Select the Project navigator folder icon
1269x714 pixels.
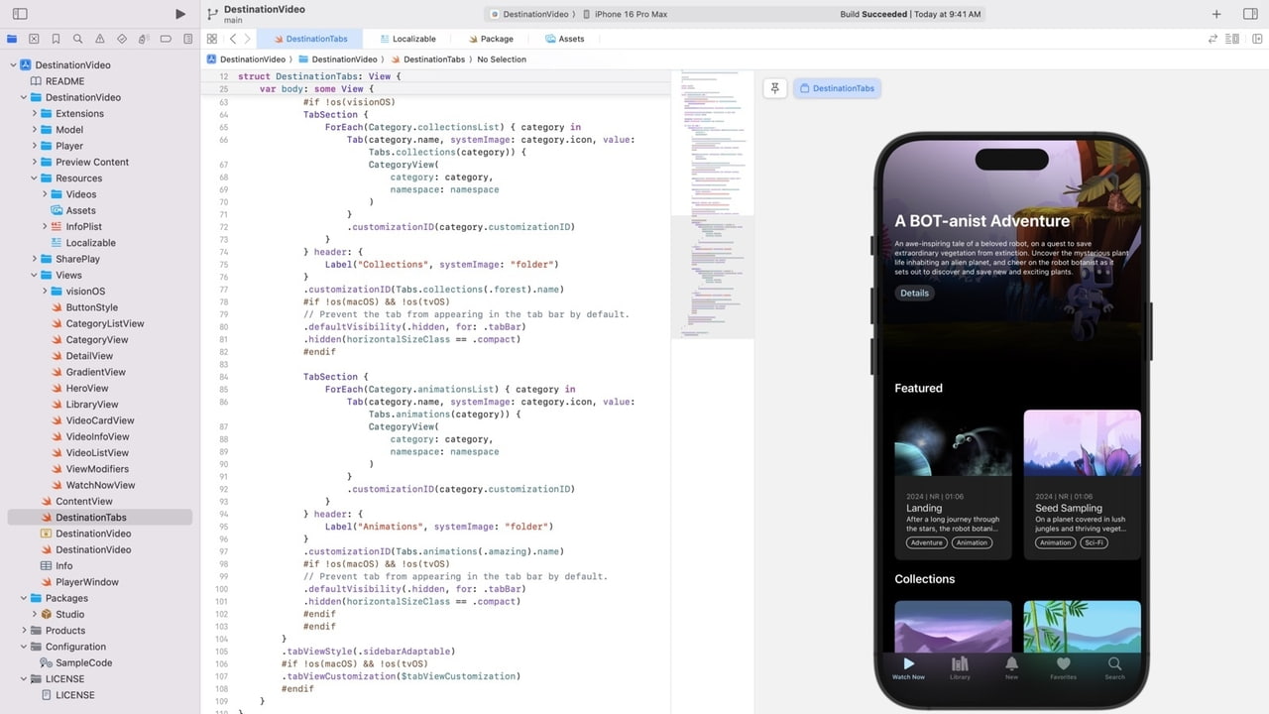[x=12, y=39]
